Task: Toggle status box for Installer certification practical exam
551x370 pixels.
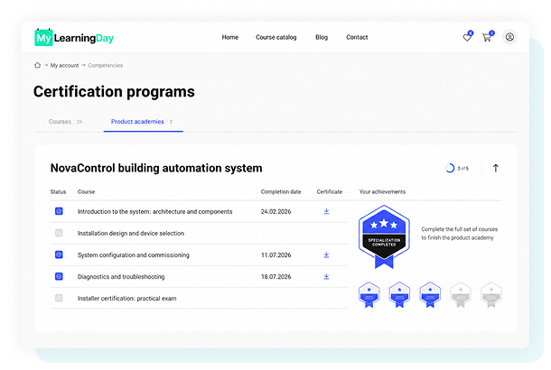Action: point(59,299)
